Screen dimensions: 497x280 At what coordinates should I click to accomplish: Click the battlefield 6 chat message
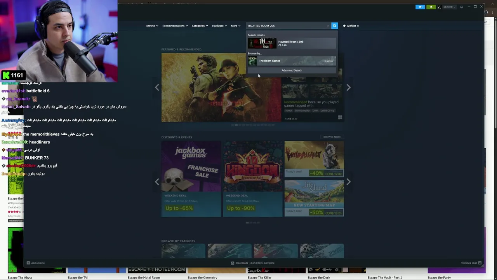[x=38, y=91]
